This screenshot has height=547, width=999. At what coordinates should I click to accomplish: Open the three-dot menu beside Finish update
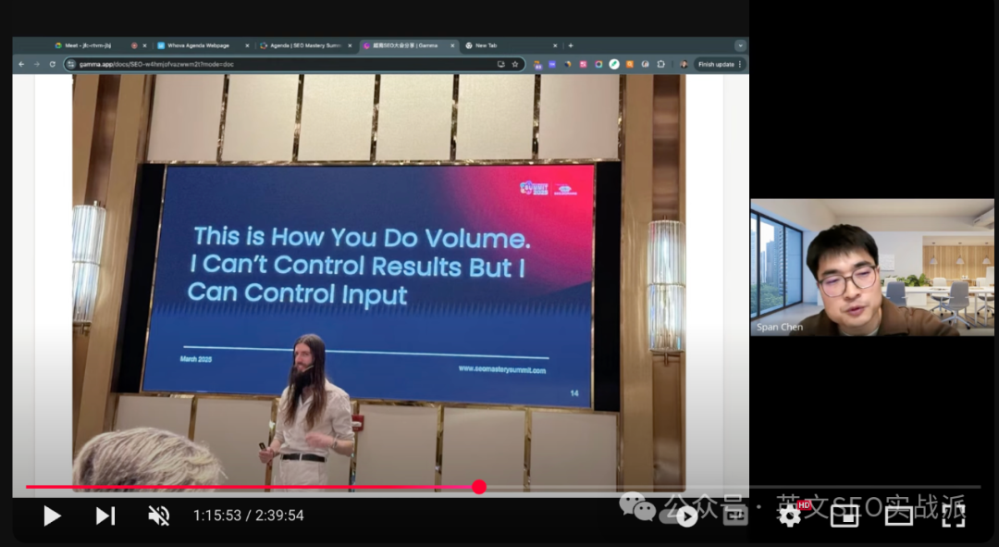740,65
